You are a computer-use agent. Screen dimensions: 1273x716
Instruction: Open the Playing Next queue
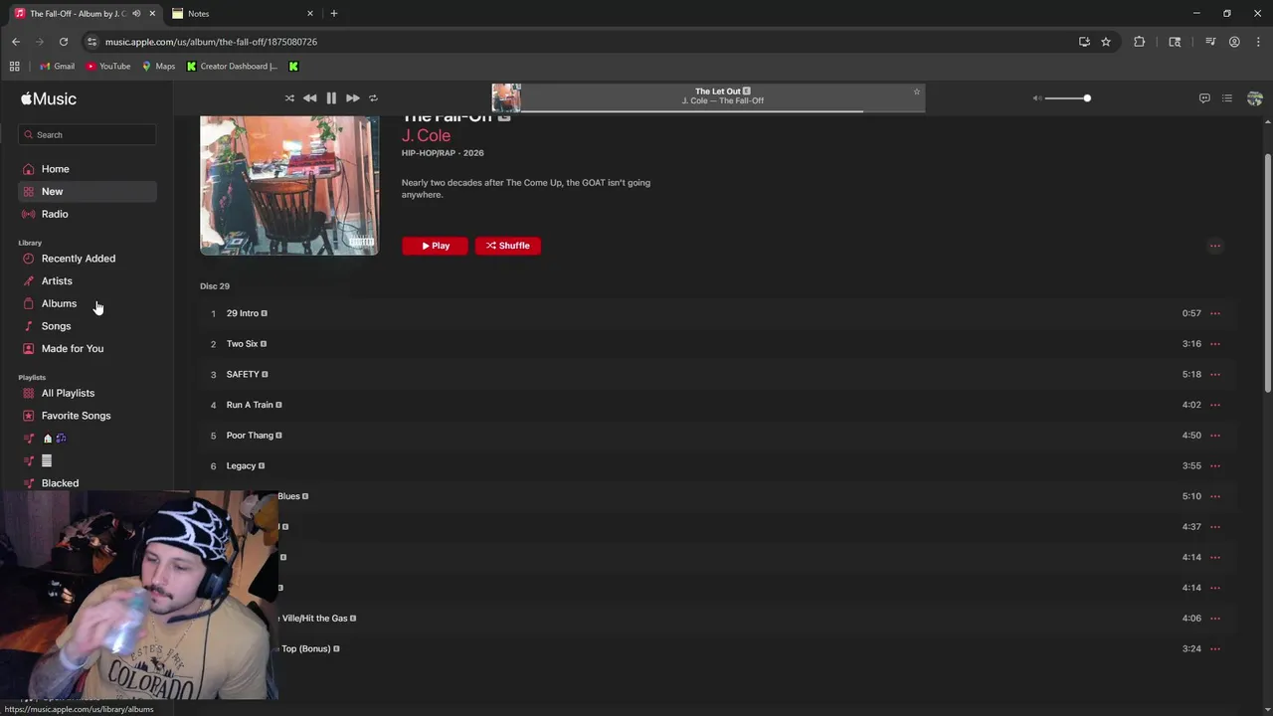(1227, 98)
